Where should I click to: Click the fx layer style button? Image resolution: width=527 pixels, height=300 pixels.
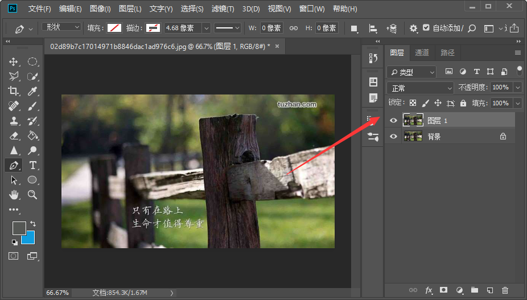429,290
